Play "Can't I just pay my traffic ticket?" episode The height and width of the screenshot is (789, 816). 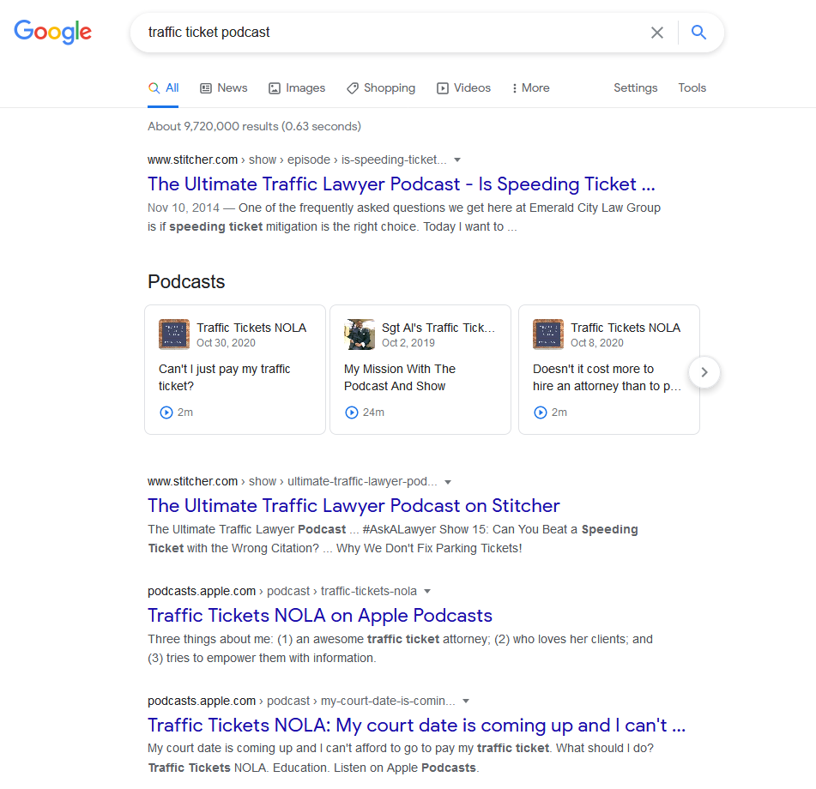[166, 413]
